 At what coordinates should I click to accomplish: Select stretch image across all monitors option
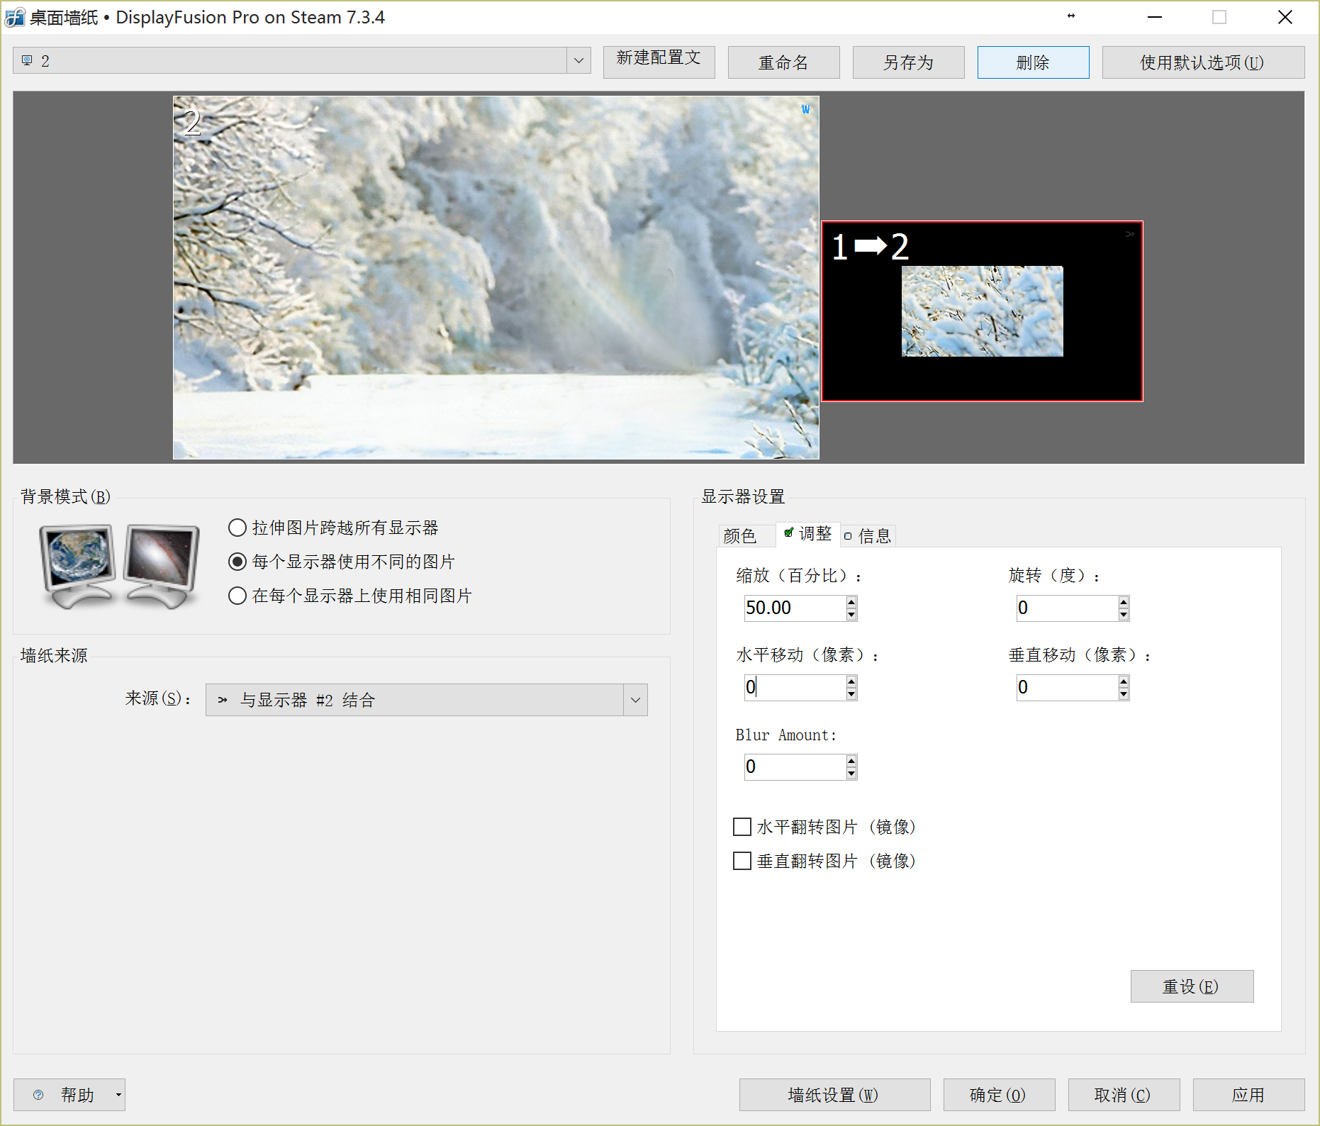[x=237, y=528]
